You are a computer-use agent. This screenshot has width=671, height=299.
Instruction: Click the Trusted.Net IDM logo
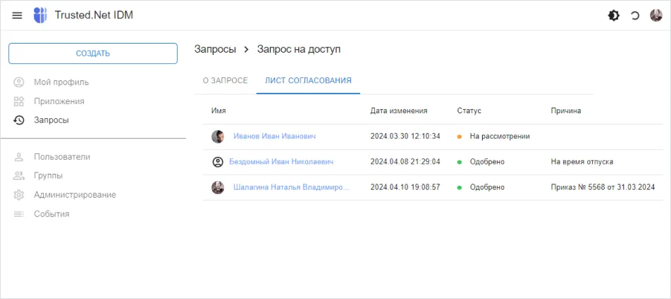point(40,15)
